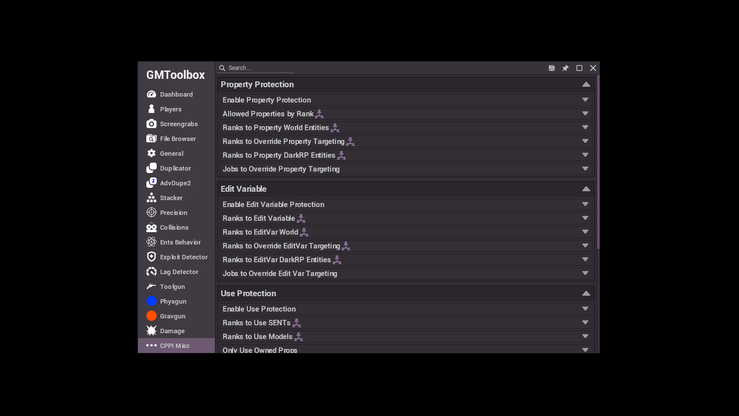Click the File Browser folder icon
Viewport: 739px width, 416px height.
point(151,139)
